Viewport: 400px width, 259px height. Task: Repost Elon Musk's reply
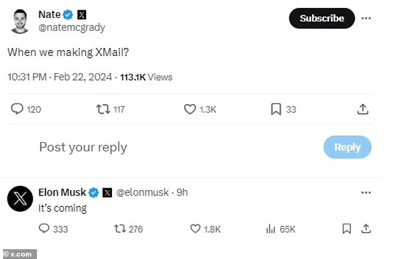(x=121, y=229)
